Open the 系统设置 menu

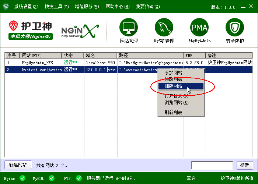click(x=26, y=7)
